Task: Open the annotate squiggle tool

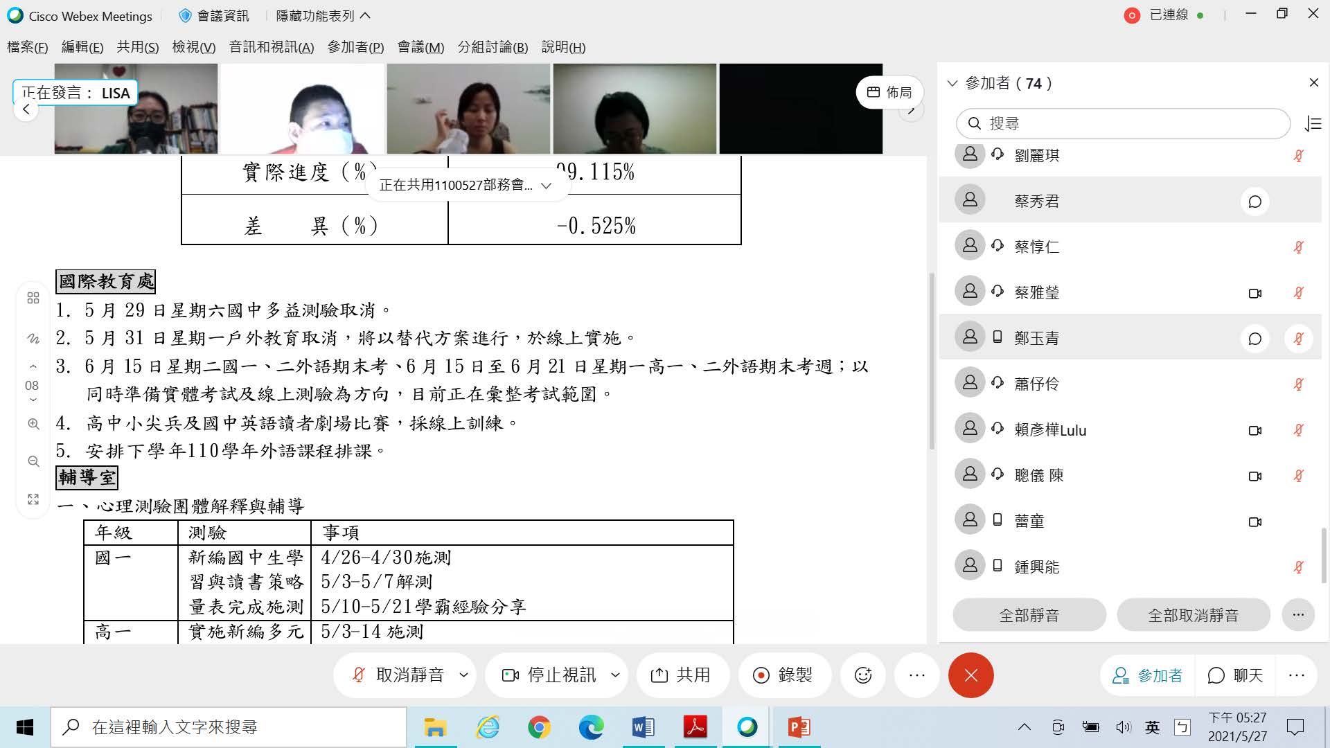Action: point(33,339)
